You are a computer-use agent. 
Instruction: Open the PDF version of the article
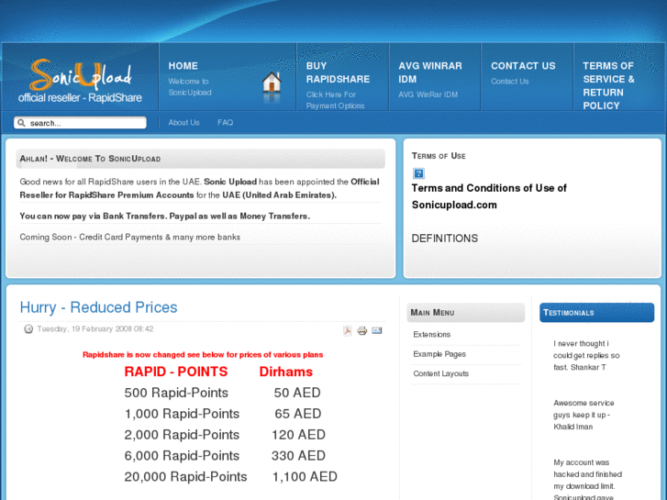tap(348, 330)
